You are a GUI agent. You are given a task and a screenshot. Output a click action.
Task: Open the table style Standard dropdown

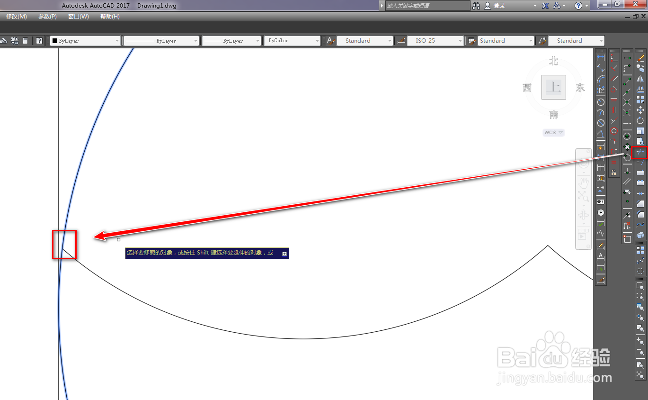pyautogui.click(x=506, y=41)
